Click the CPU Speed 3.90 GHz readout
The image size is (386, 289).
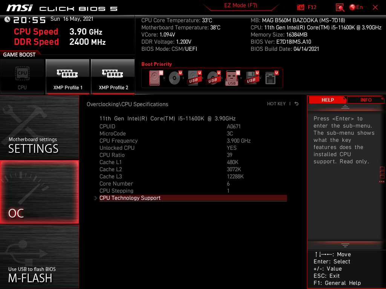point(58,32)
